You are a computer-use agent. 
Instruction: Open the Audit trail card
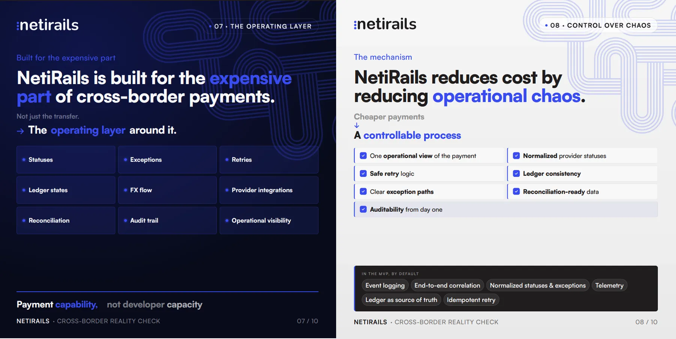(167, 220)
